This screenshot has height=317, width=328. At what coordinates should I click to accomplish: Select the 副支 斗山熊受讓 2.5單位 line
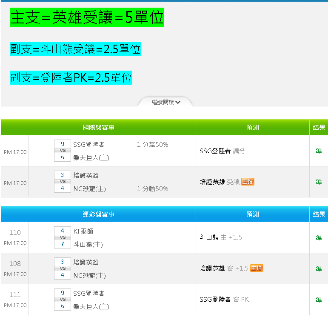pos(75,49)
